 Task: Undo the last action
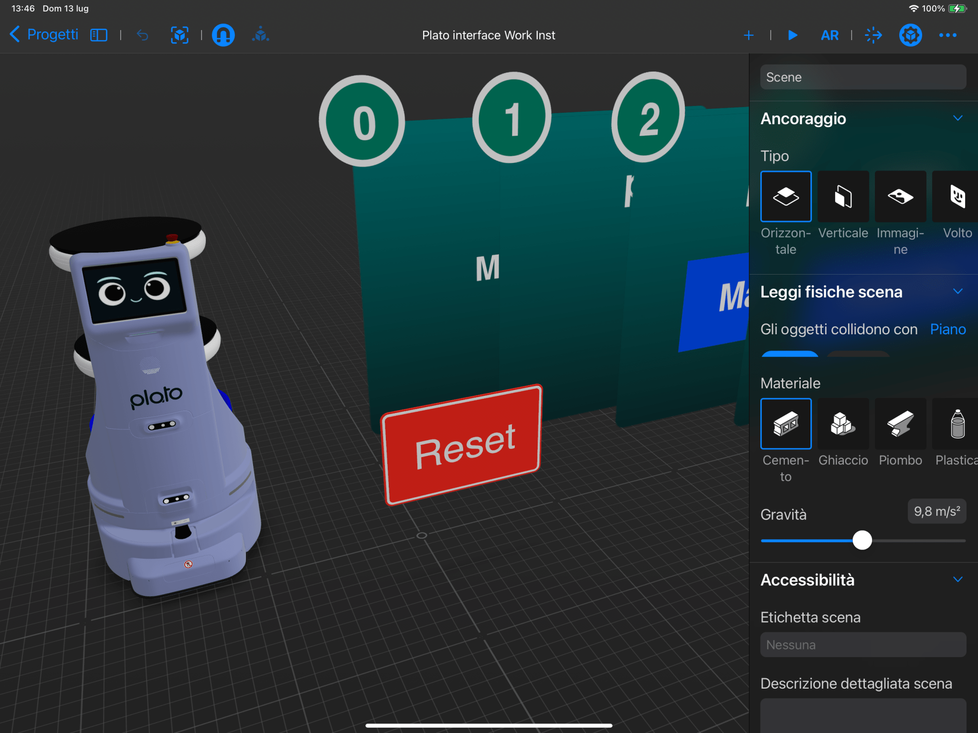coord(142,35)
